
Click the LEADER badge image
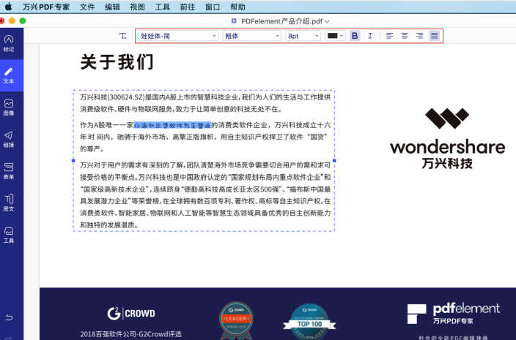(x=236, y=321)
